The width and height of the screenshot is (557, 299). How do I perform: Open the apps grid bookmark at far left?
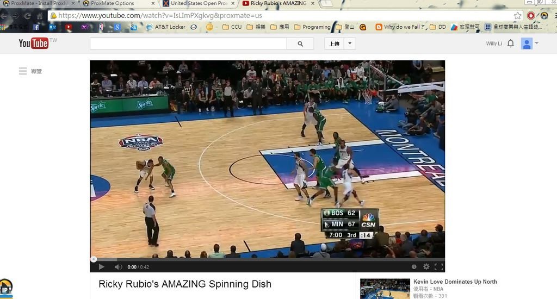[x=3, y=27]
